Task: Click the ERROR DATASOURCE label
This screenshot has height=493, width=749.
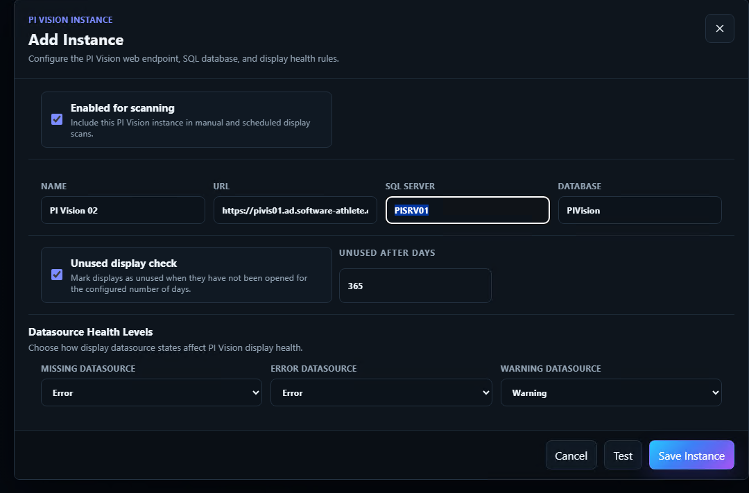Action: pyautogui.click(x=313, y=369)
